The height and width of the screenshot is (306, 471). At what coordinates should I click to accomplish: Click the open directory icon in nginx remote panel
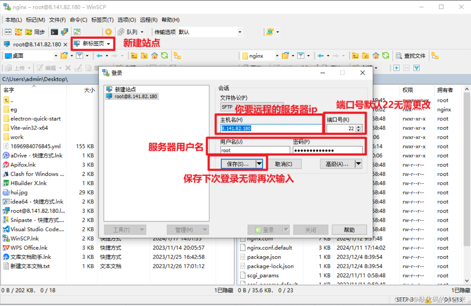pyautogui.click(x=285, y=56)
